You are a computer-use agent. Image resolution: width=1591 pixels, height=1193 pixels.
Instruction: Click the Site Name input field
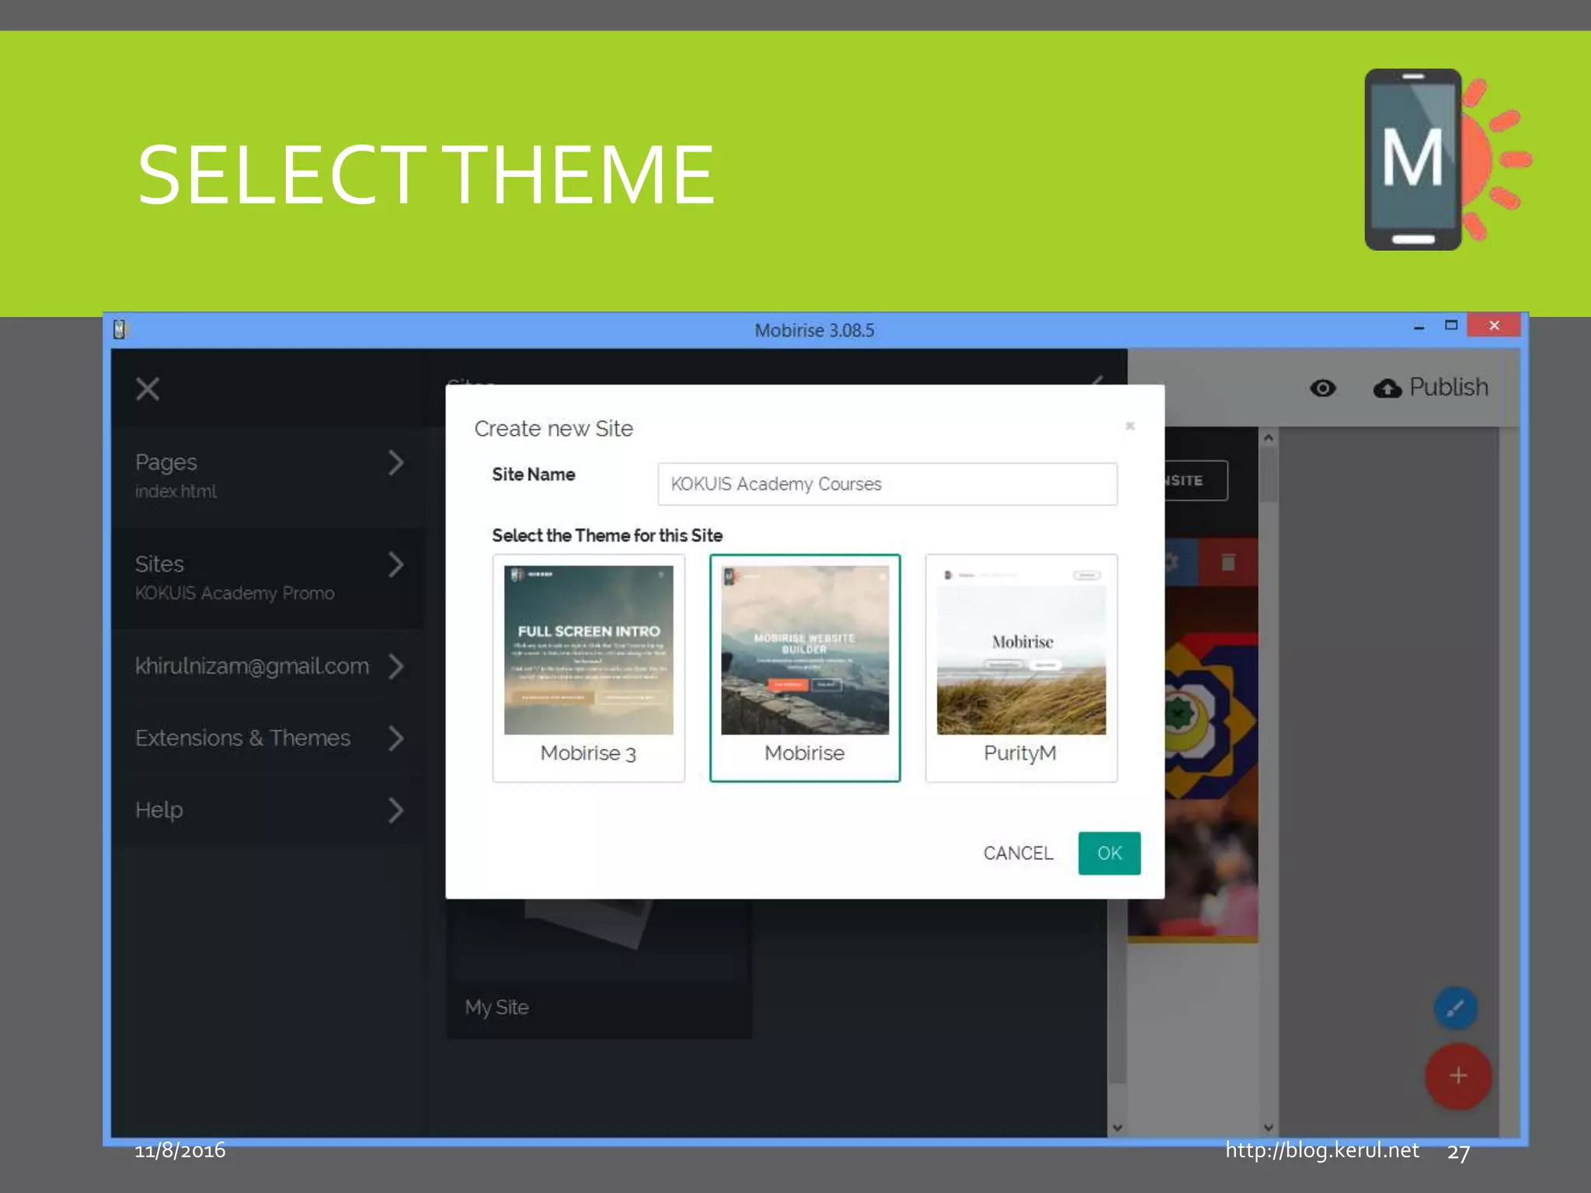(887, 484)
